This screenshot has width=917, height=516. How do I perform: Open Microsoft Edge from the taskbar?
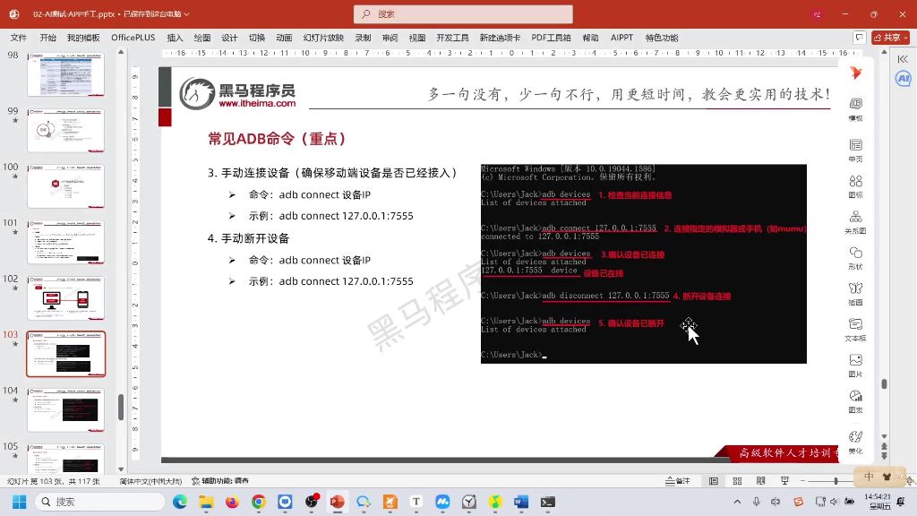(x=180, y=502)
